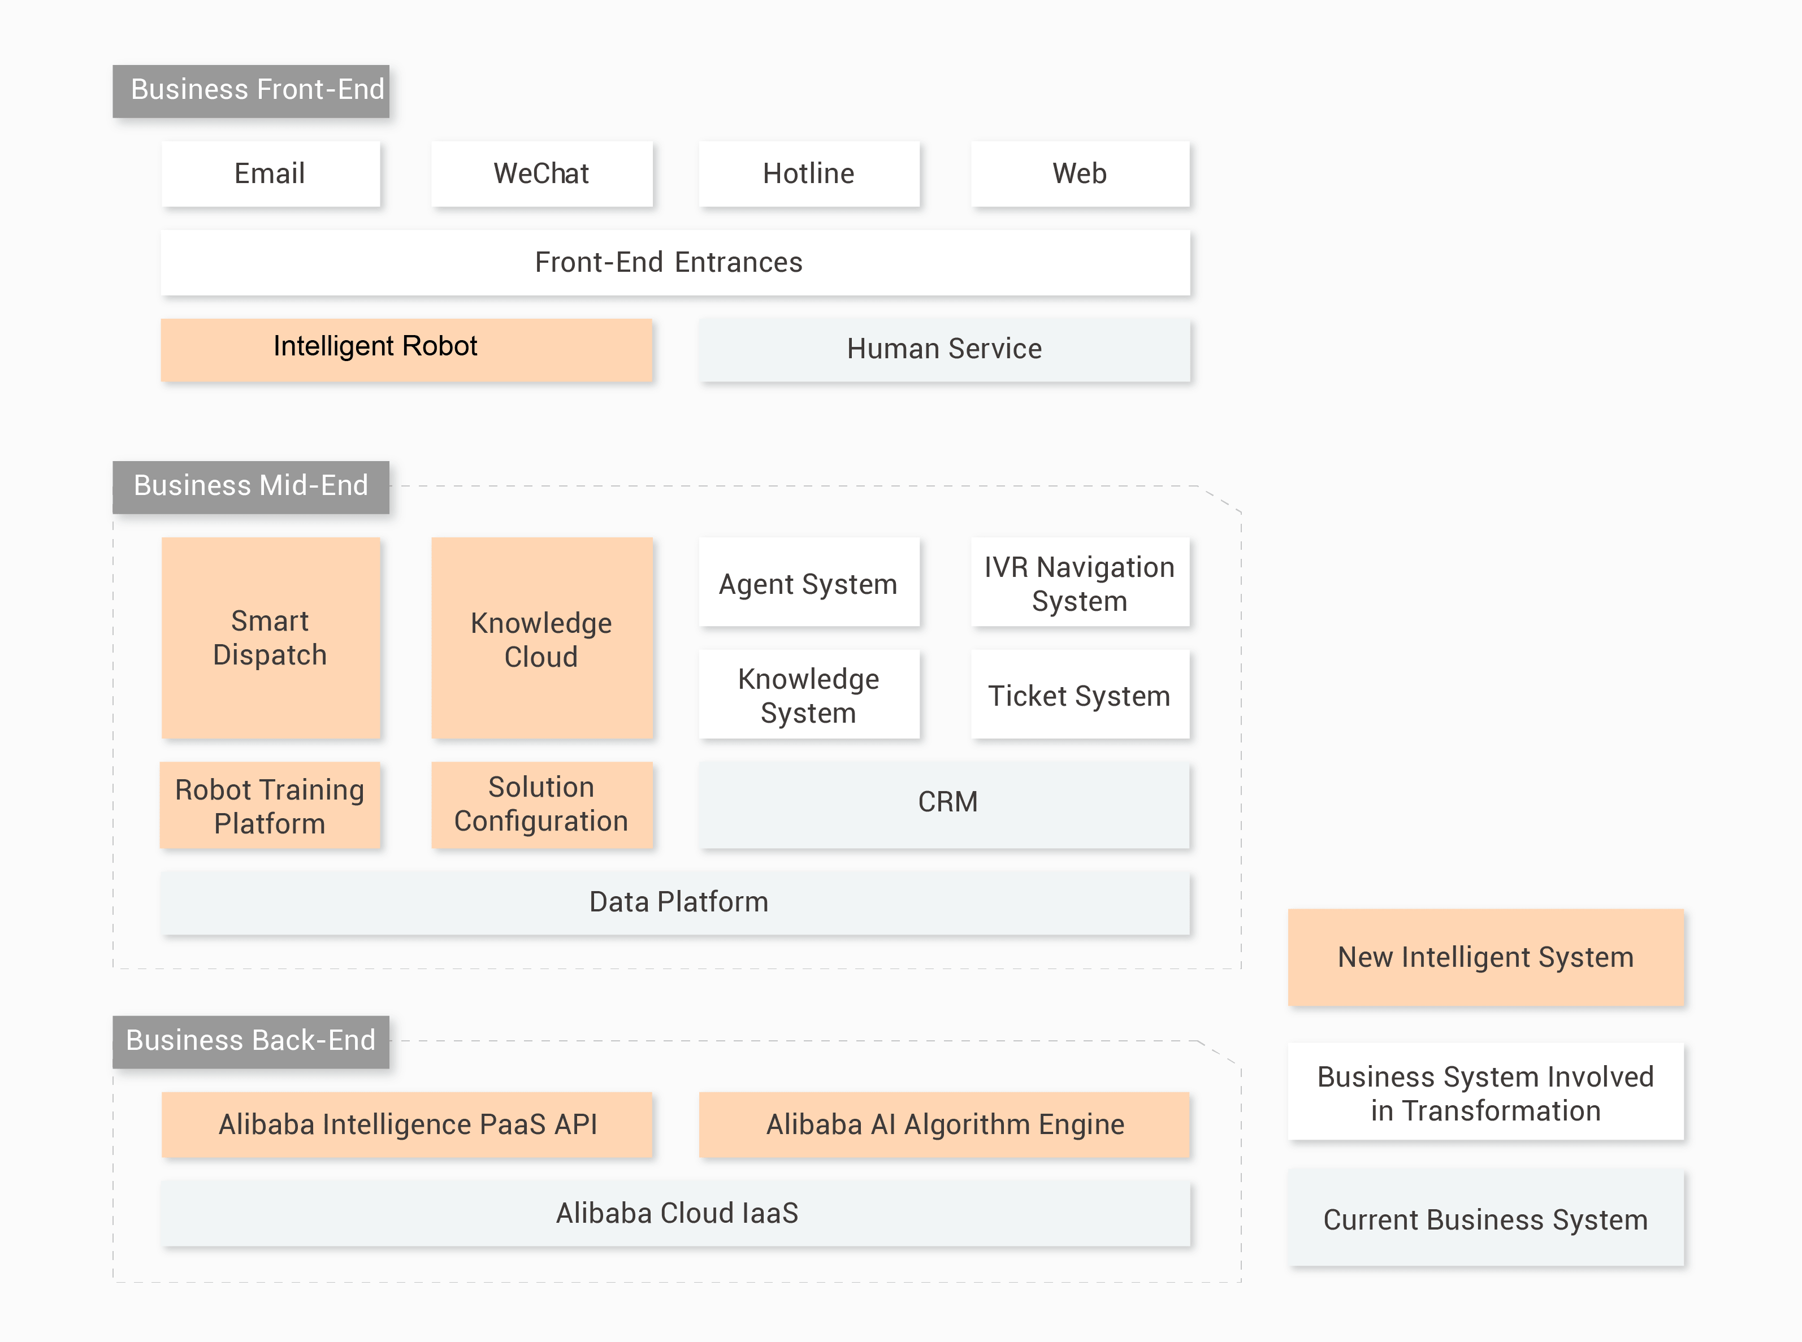The height and width of the screenshot is (1342, 1802).
Task: Click the Human Service block
Action: tap(944, 349)
